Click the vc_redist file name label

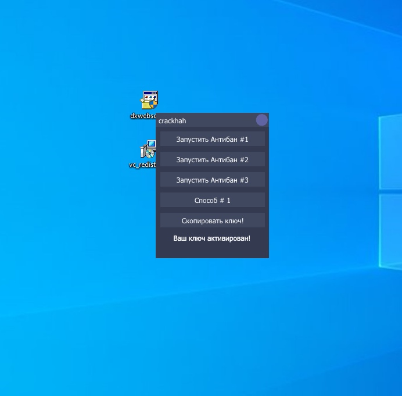(x=142, y=165)
